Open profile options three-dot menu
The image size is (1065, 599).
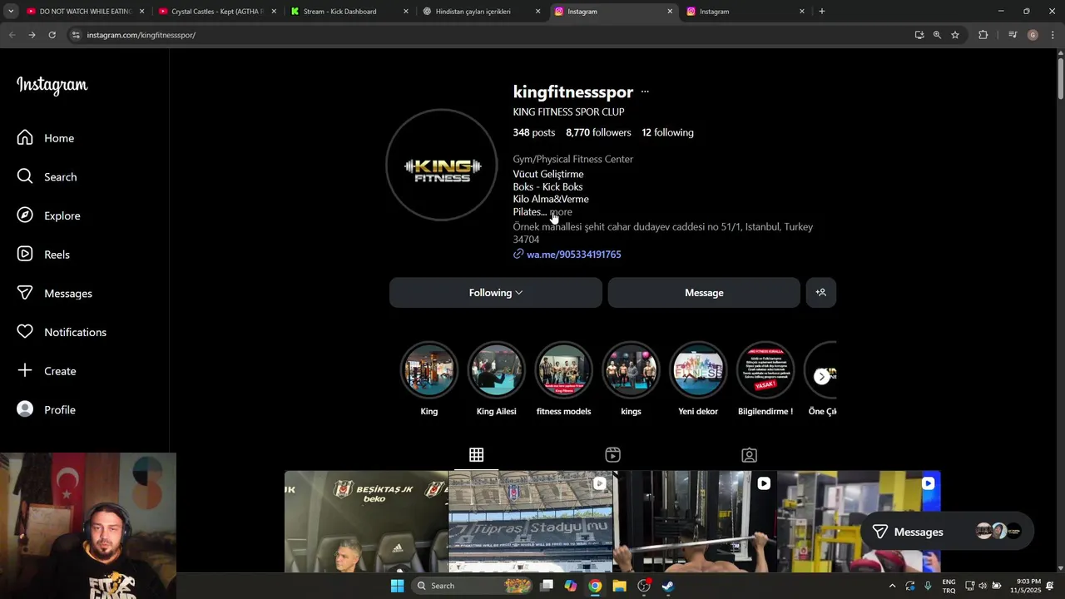pos(645,92)
